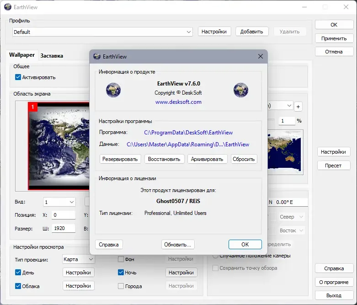The width and height of the screenshot is (357, 305).
Task: Open profile Настройки next to Default
Action: coord(214,32)
